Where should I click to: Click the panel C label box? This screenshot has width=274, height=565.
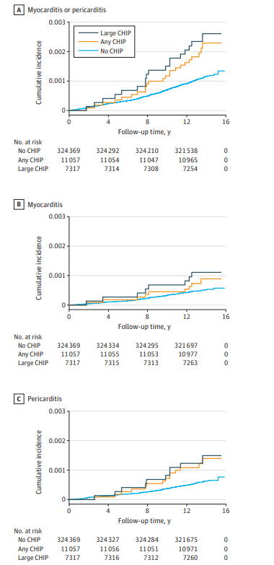[17, 400]
